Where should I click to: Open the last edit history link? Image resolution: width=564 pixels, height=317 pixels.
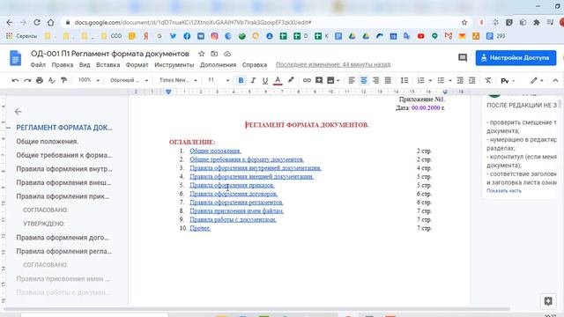click(x=333, y=64)
